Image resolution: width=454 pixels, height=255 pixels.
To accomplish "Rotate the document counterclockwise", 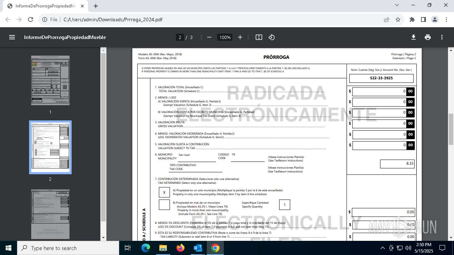I will click(x=272, y=37).
